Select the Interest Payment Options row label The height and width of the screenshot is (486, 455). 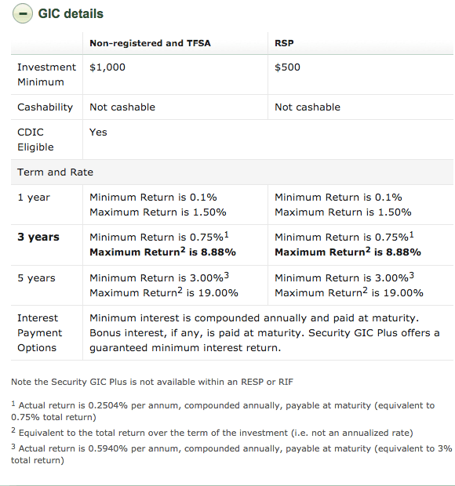[x=40, y=333]
